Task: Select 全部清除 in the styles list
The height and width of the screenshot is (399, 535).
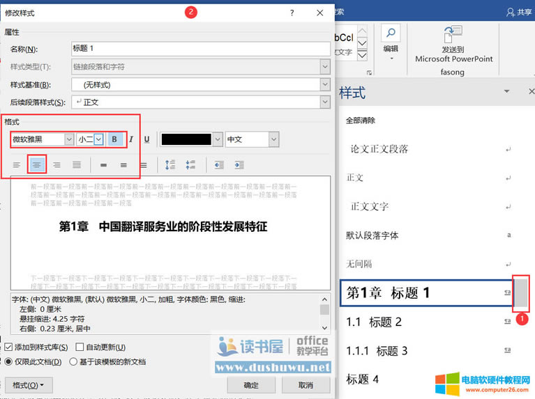Action: pos(361,120)
